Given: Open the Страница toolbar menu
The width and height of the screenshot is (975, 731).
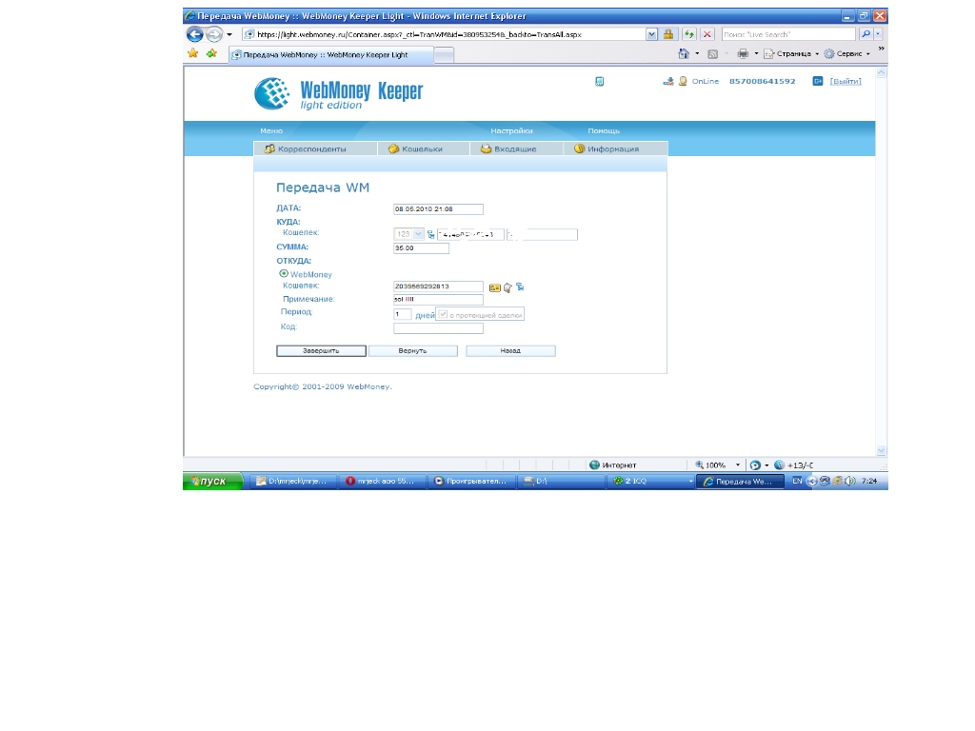Looking at the screenshot, I should tap(791, 54).
